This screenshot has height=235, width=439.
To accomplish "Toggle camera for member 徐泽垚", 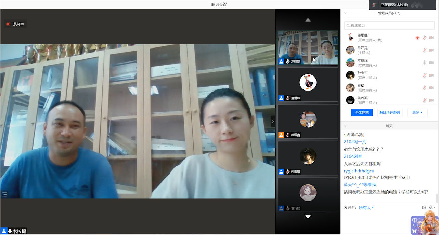I will point(431,50).
